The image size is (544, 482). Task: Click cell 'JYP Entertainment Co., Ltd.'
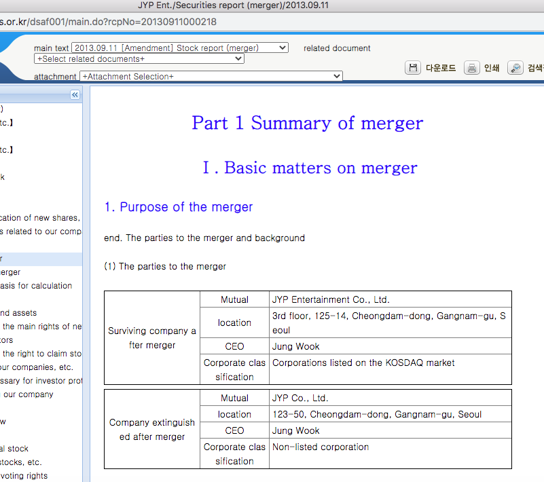[391, 299]
